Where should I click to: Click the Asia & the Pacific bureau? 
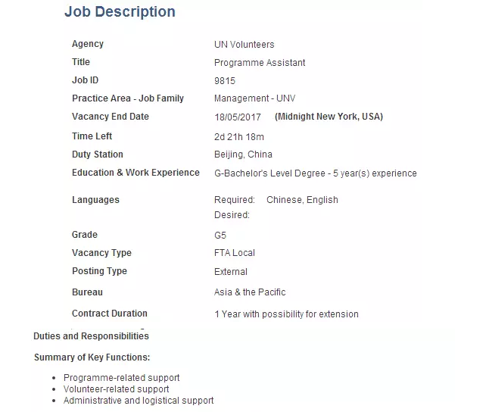click(250, 292)
